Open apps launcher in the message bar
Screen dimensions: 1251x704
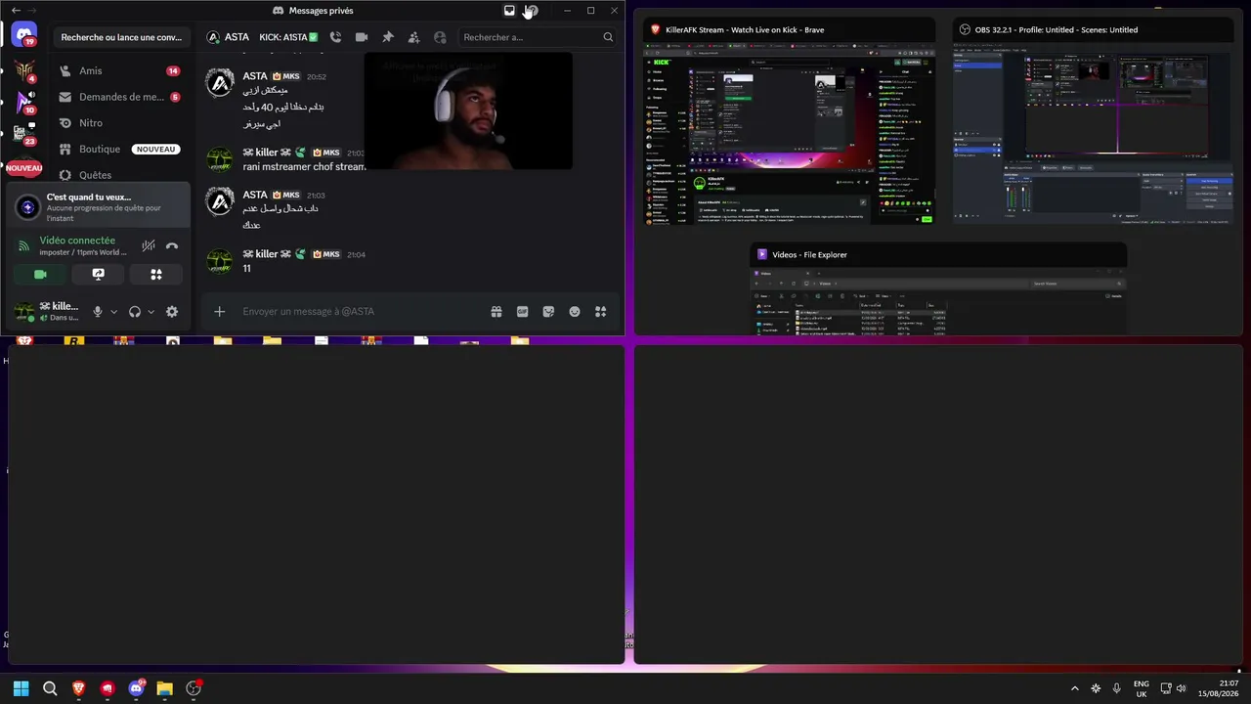coord(600,311)
